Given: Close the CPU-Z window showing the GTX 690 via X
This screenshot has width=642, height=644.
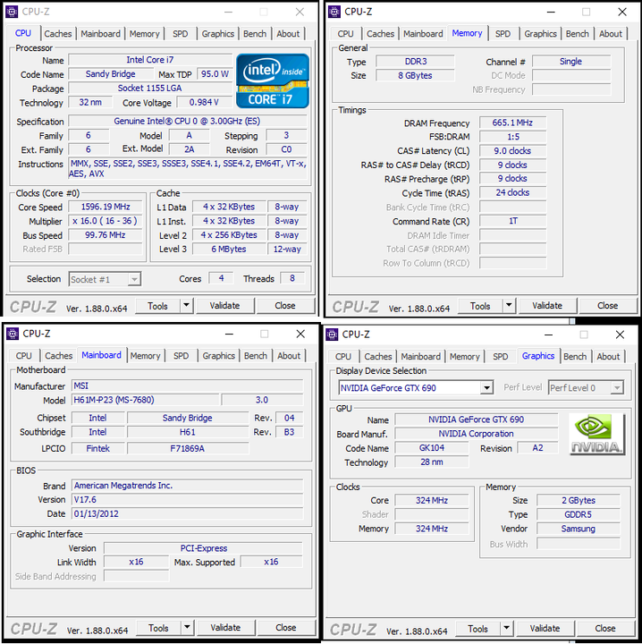Looking at the screenshot, I should tap(620, 335).
